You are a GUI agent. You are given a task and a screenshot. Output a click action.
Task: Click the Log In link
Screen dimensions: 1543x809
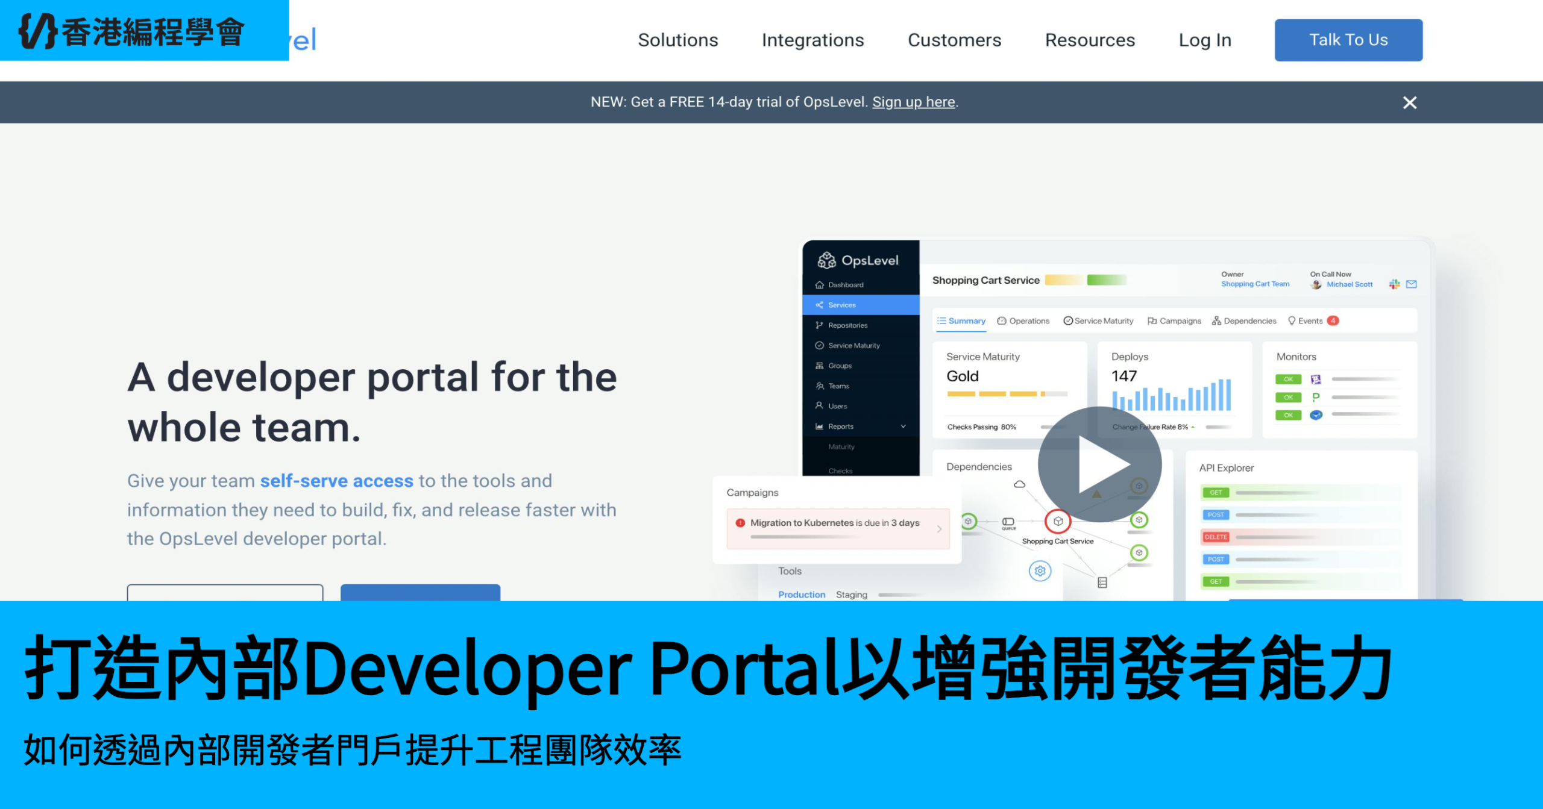tap(1205, 40)
